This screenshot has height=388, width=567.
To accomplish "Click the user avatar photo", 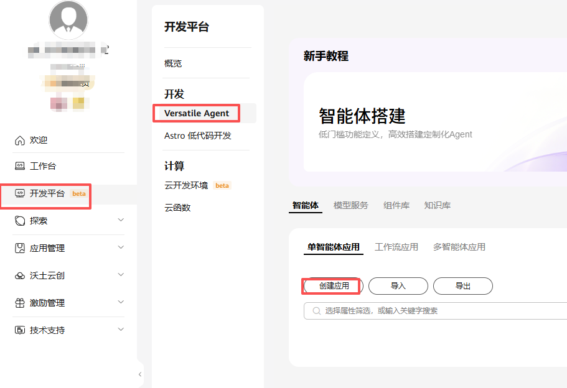I will coord(68,19).
